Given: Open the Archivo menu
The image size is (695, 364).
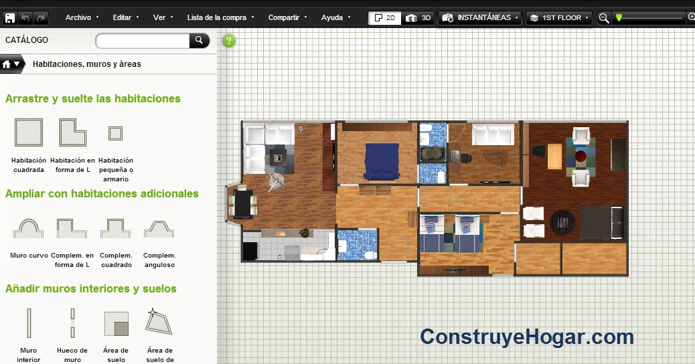Looking at the screenshot, I should tap(82, 17).
